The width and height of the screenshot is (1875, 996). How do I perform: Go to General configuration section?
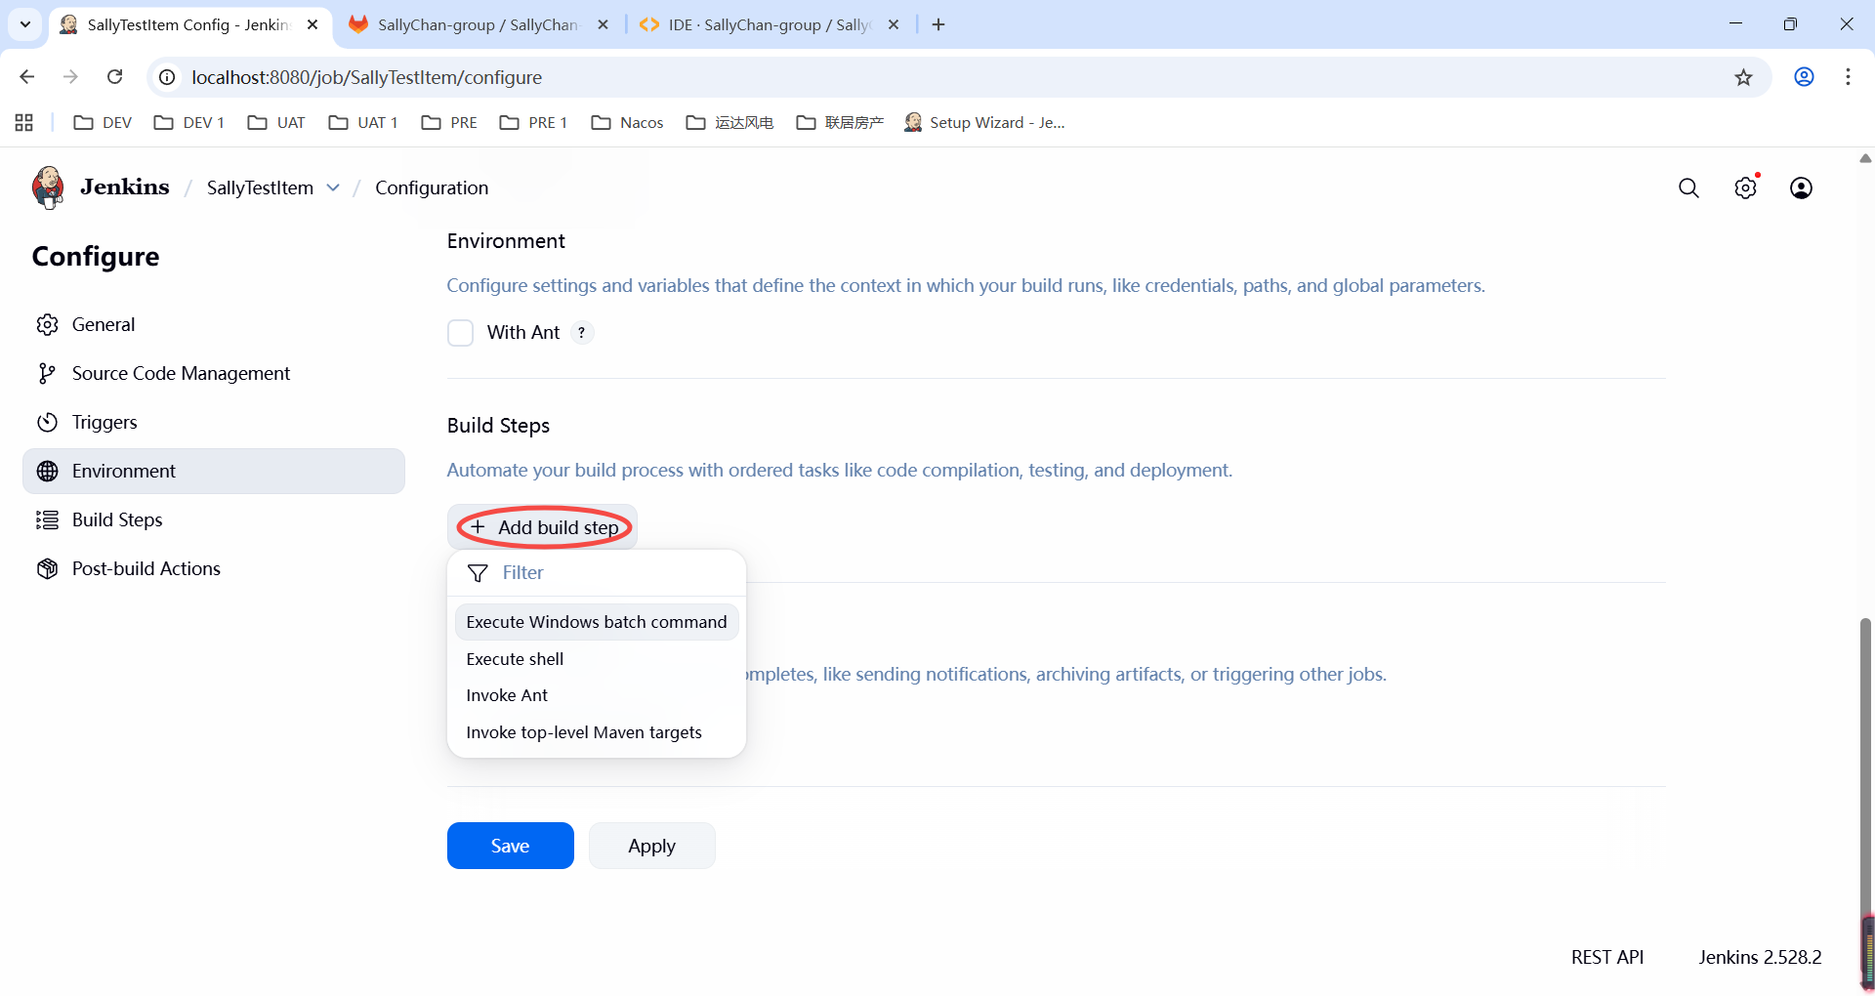pyautogui.click(x=214, y=324)
